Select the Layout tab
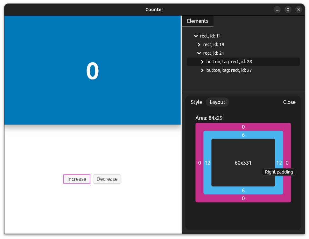This screenshot has width=309, height=239. tap(217, 102)
